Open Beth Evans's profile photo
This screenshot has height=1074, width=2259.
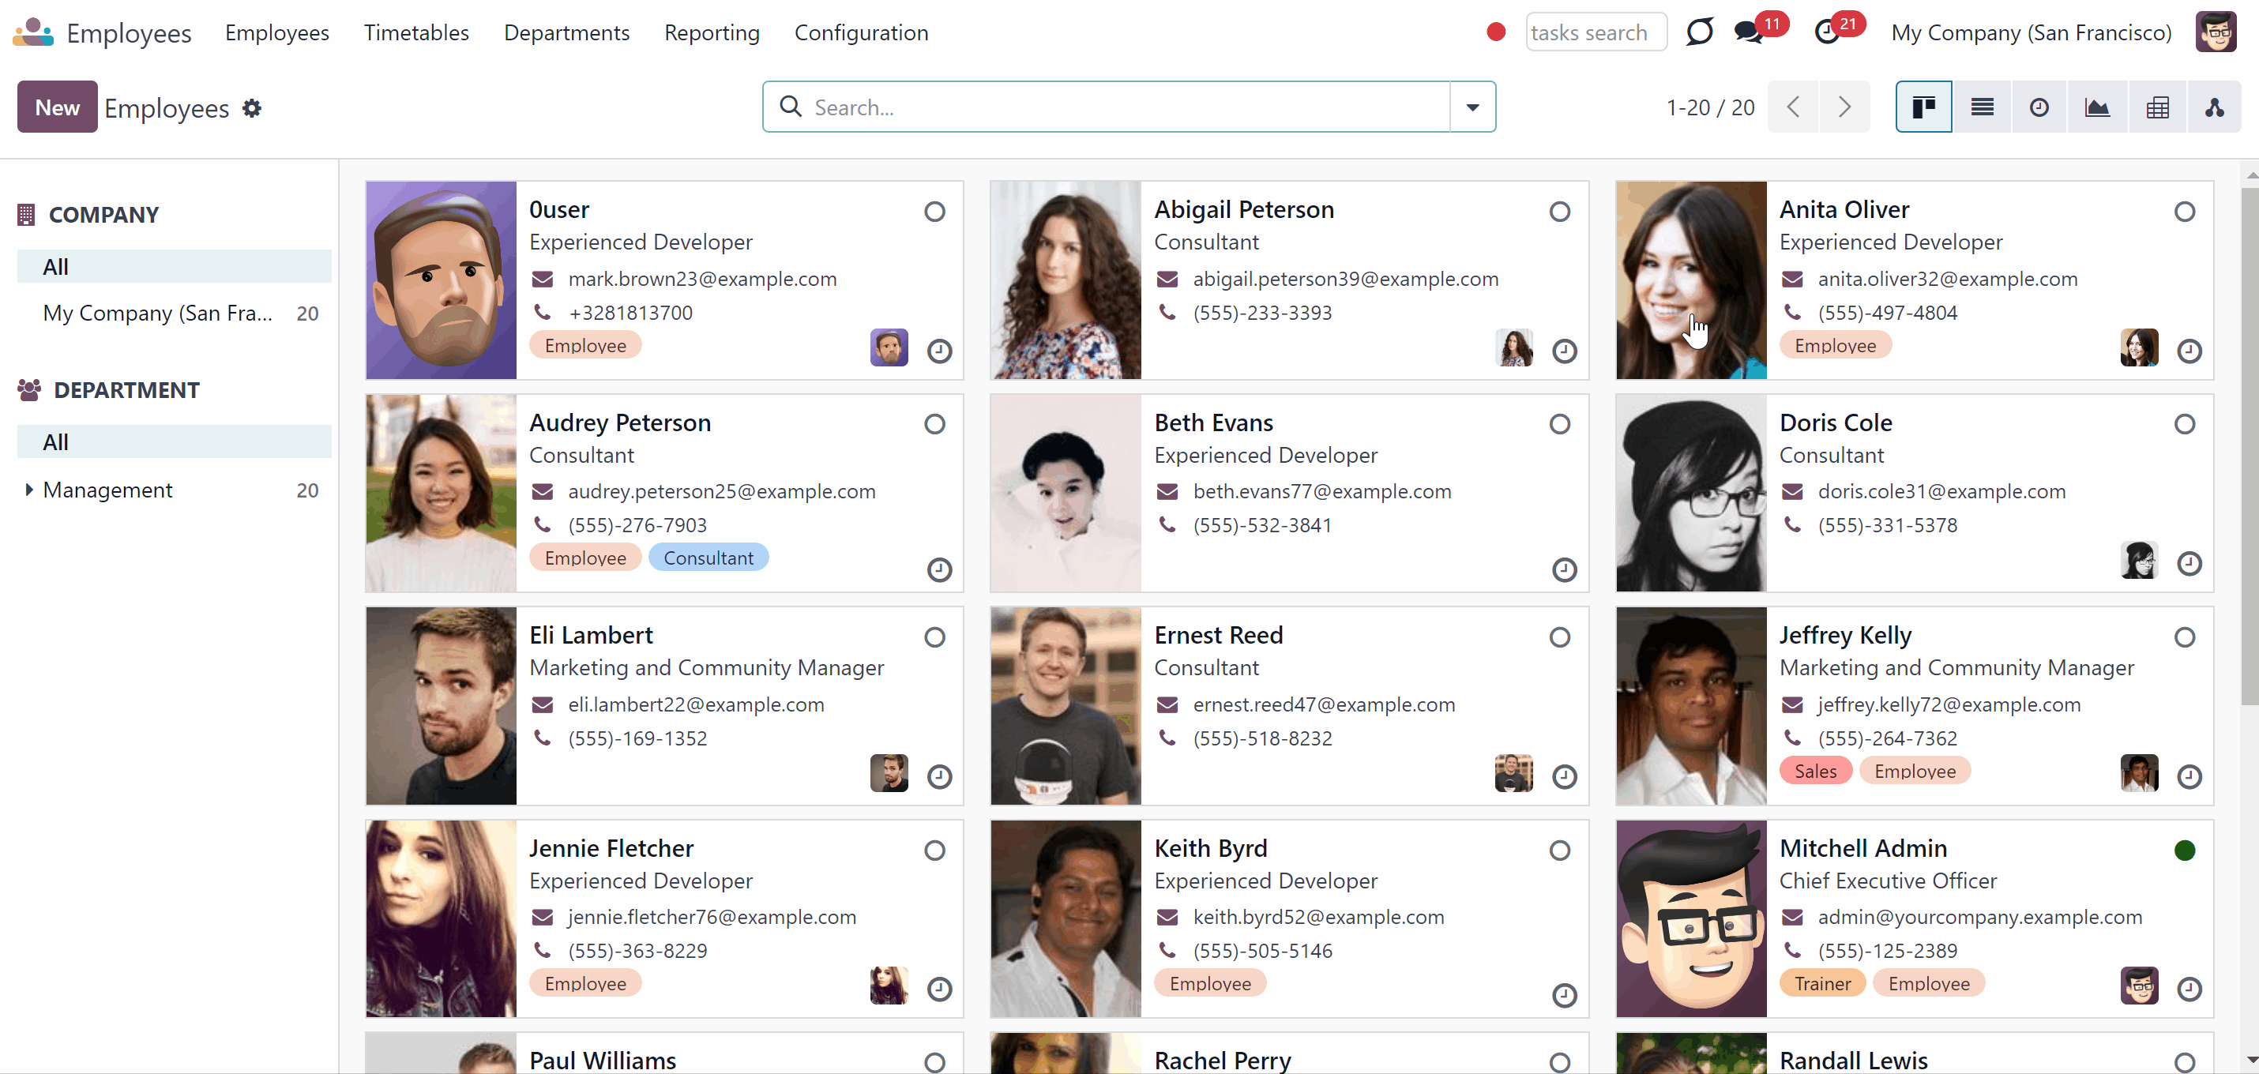[1066, 493]
